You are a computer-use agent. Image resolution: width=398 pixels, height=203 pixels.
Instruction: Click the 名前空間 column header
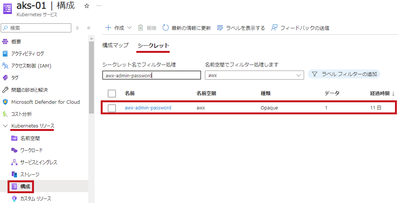coord(206,93)
